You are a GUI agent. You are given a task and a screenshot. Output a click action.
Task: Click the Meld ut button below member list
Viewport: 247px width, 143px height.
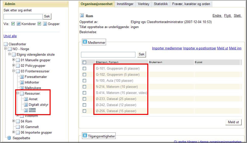(x=233, y=122)
